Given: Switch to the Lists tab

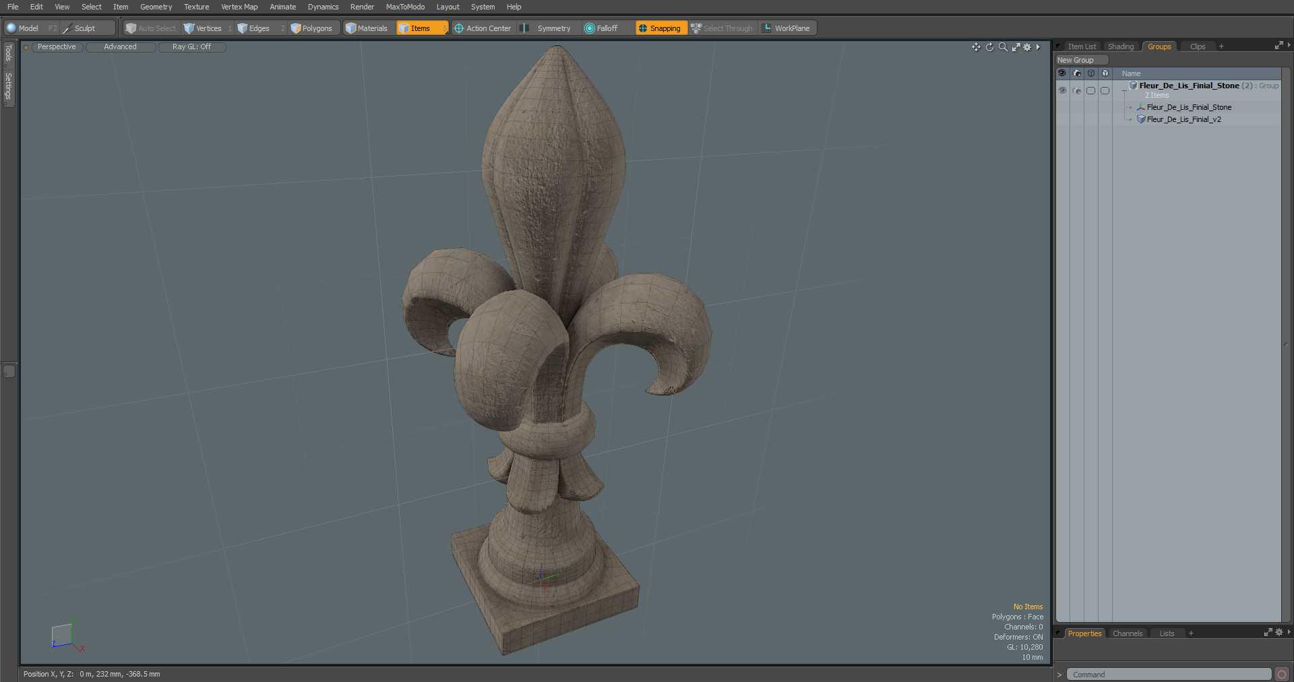Looking at the screenshot, I should (x=1167, y=633).
